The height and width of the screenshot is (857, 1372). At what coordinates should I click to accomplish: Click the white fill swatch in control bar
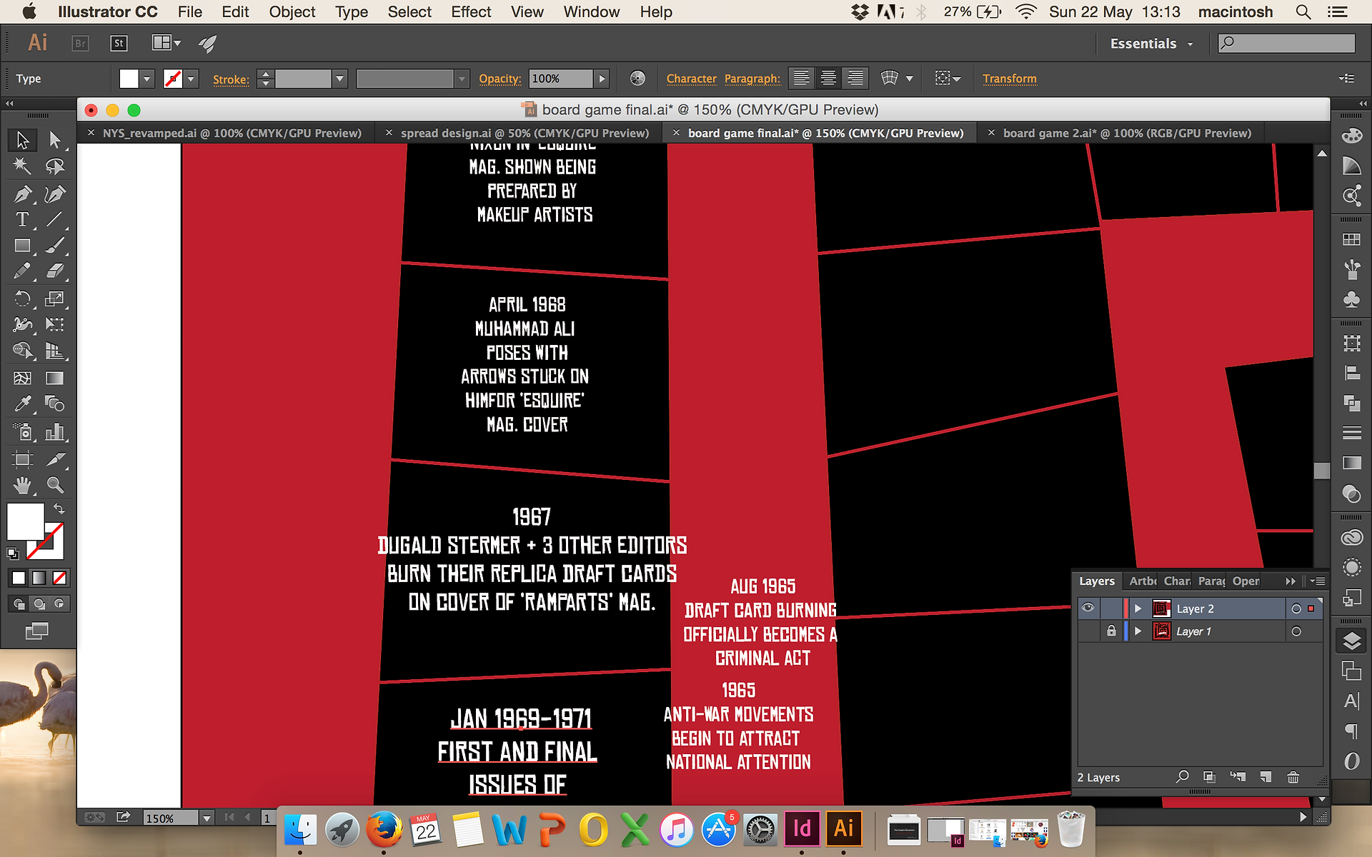point(129,79)
